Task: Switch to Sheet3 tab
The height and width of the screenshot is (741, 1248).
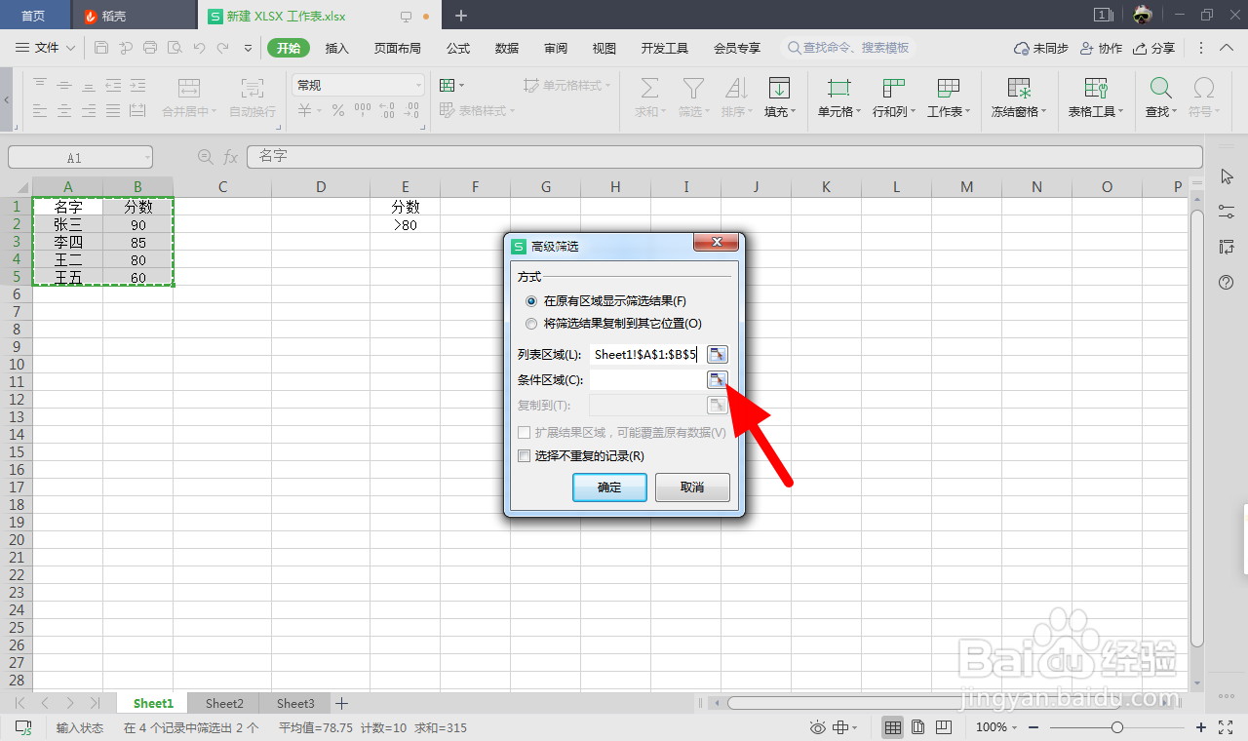Action: click(295, 703)
